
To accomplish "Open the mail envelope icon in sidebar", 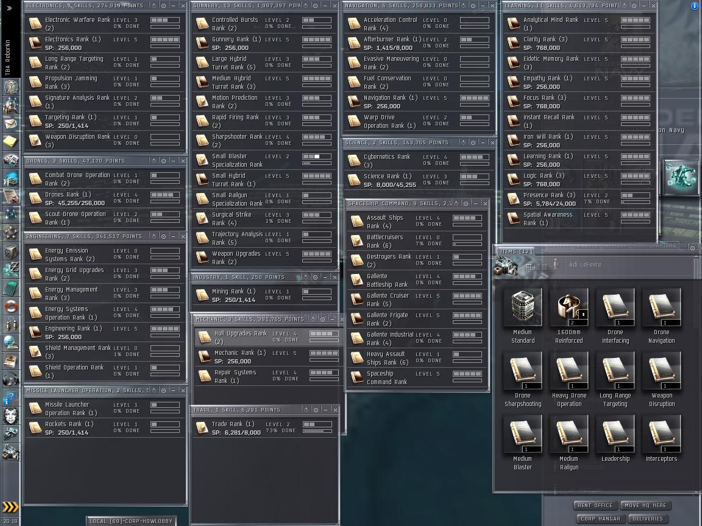I will 10,124.
